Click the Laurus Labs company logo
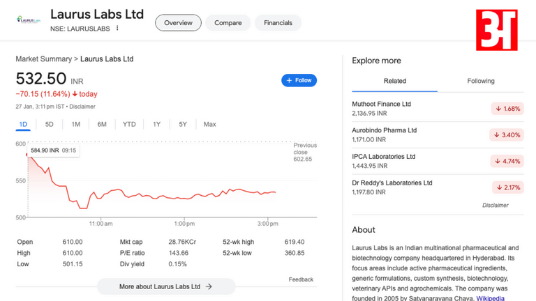This screenshot has width=536, height=301. tap(29, 20)
